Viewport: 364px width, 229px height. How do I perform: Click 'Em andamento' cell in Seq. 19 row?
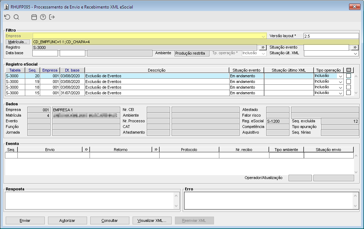246,82
